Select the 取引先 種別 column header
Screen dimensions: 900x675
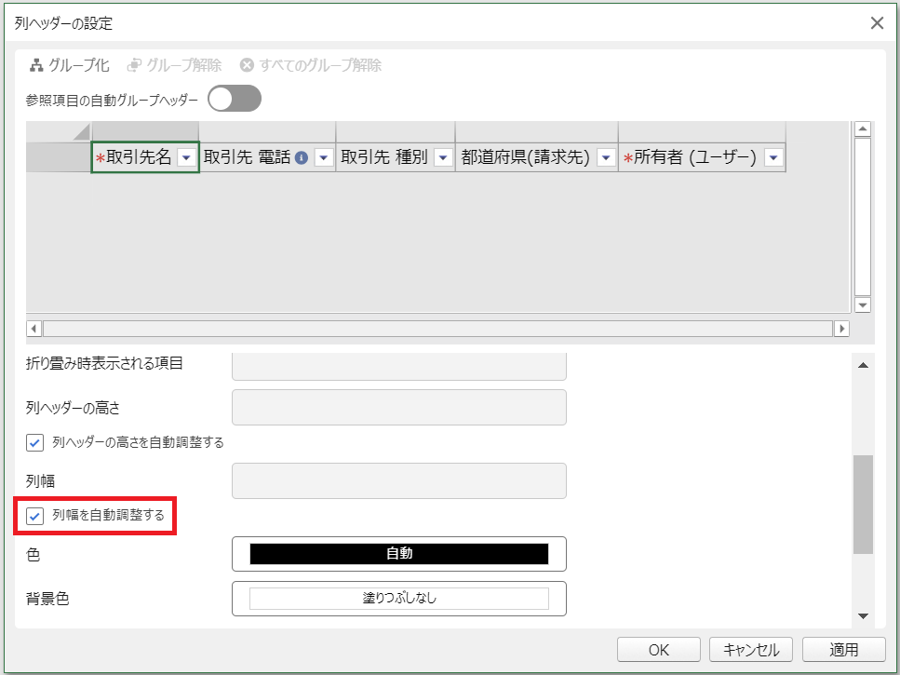pos(396,157)
